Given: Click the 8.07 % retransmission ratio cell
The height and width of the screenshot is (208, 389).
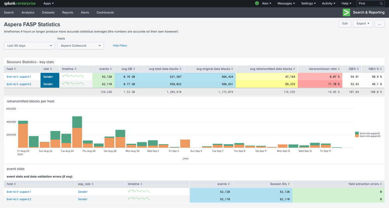Looking at the screenshot, I should click(320, 77).
